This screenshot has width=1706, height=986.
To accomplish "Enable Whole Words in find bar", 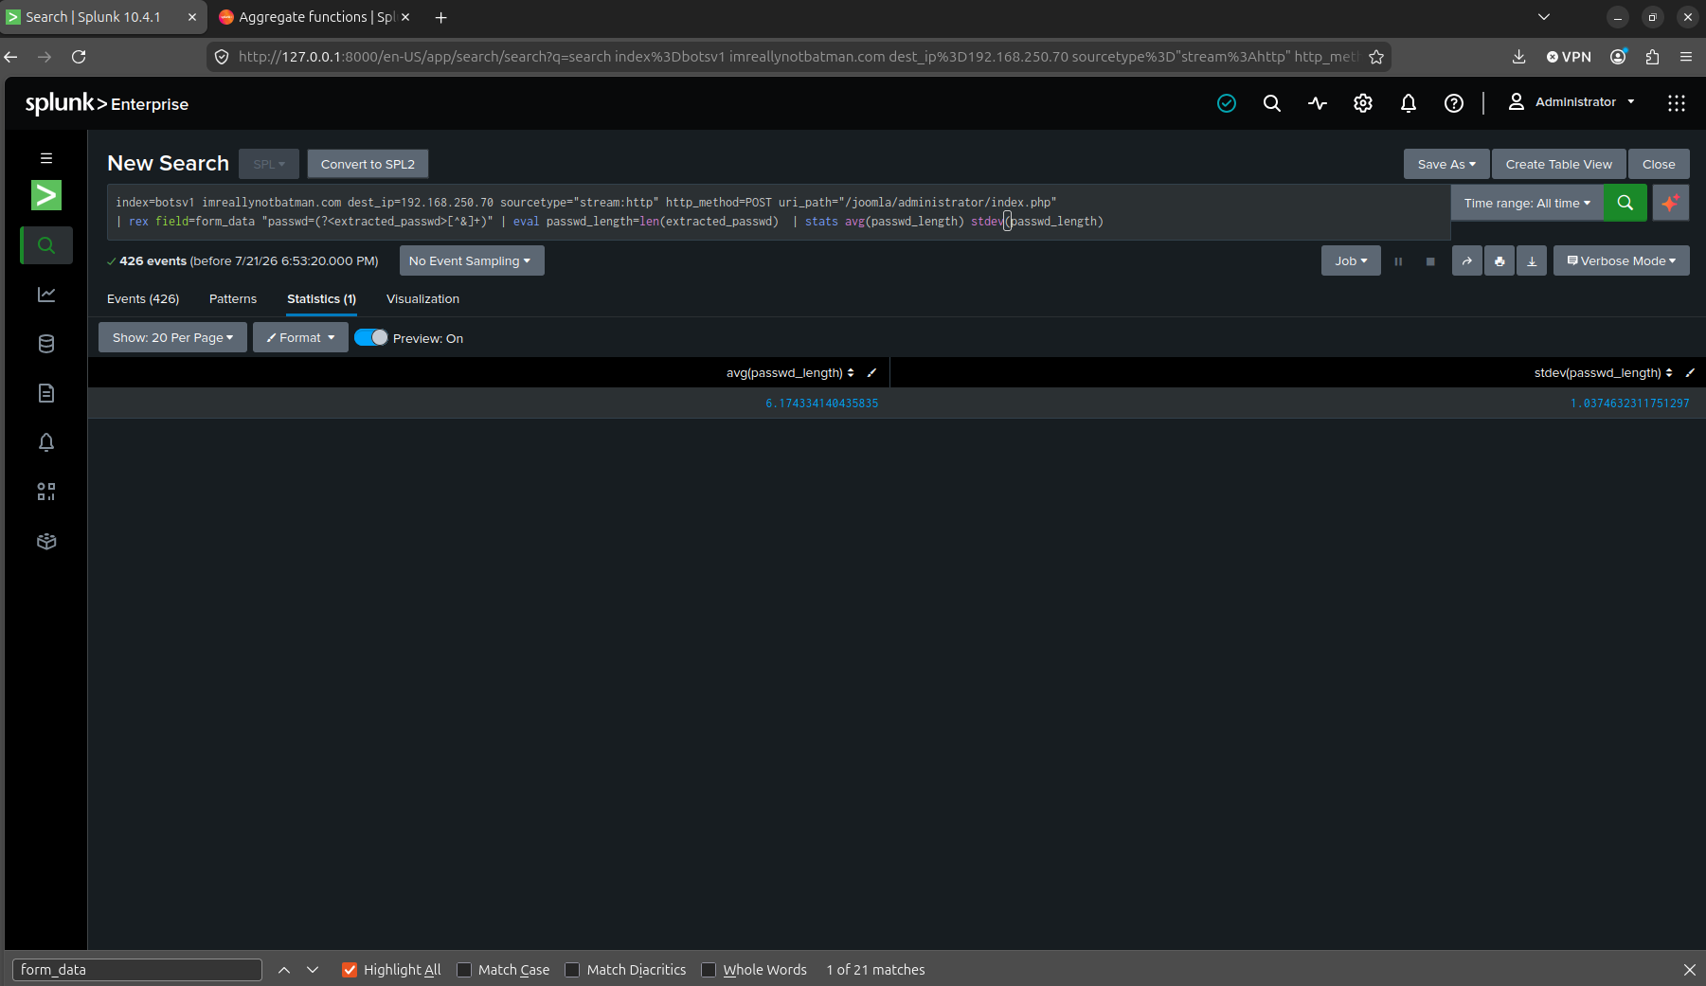I will click(x=709, y=970).
